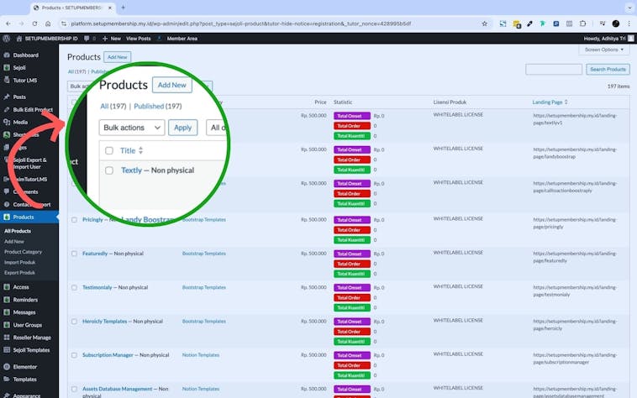Select the Testimonialy product checkbox

click(x=74, y=287)
